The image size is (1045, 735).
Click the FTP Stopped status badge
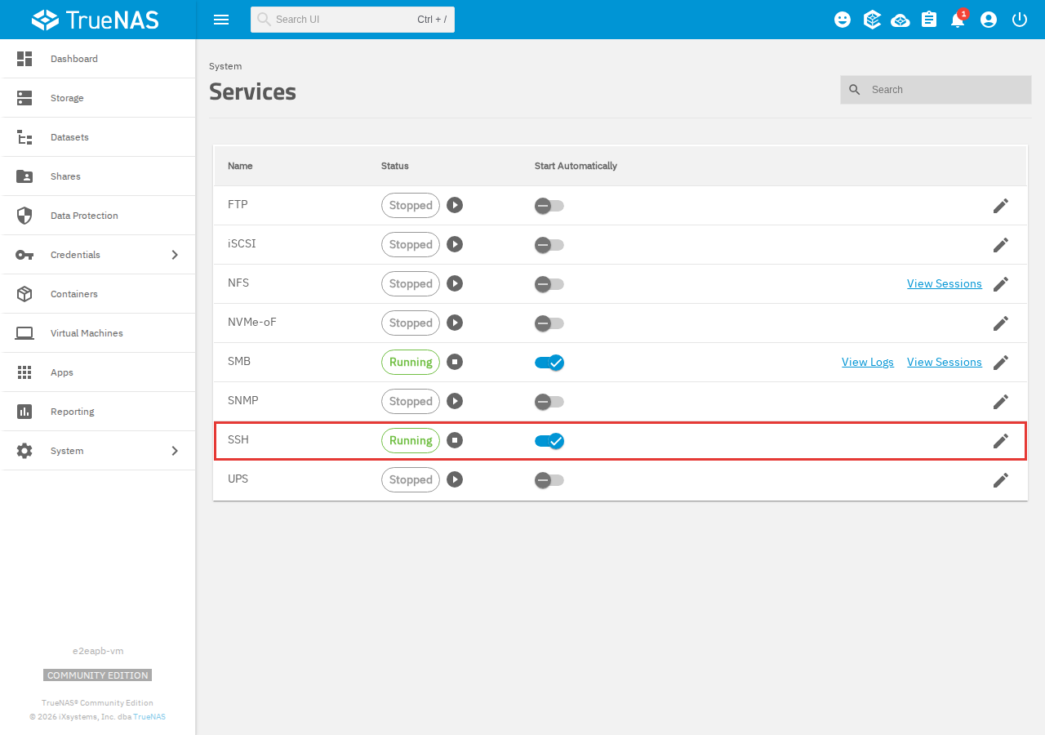(411, 205)
